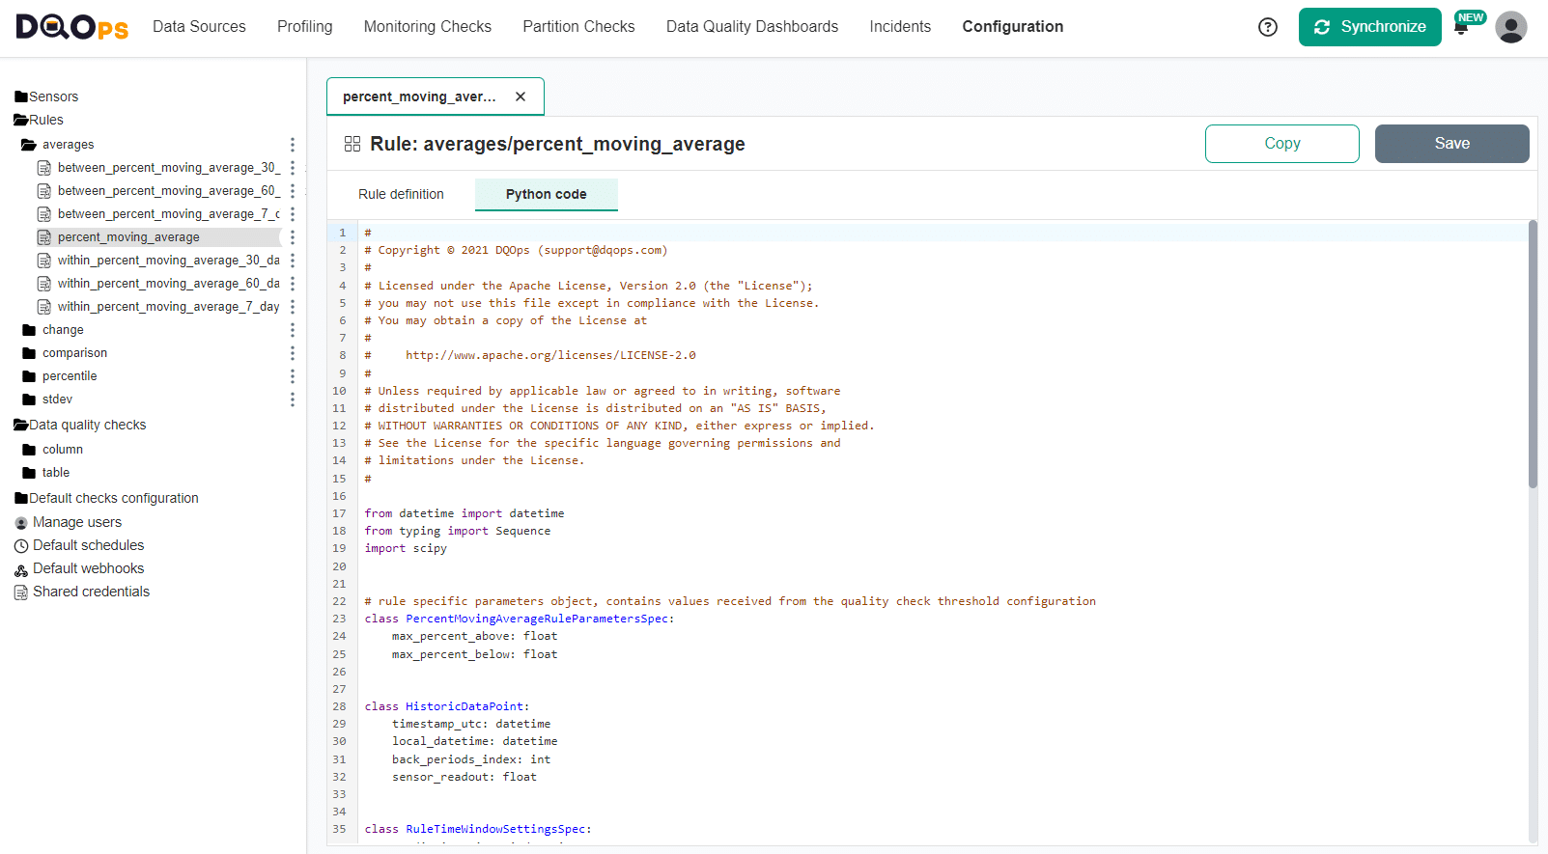Open the help question mark icon
1548x854 pixels.
click(1267, 27)
